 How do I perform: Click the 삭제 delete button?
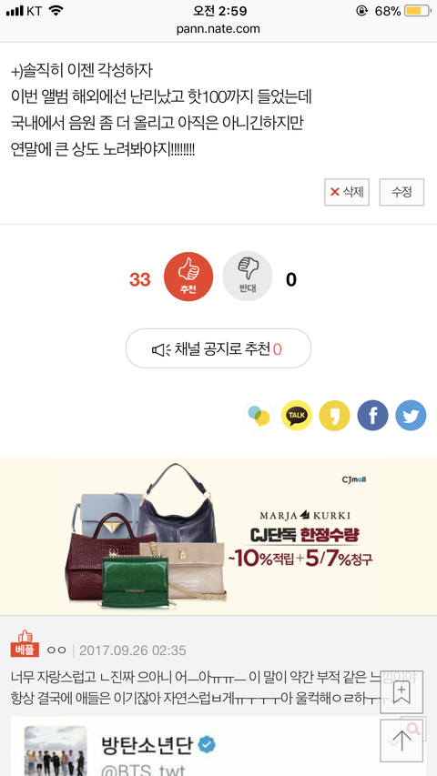(347, 192)
